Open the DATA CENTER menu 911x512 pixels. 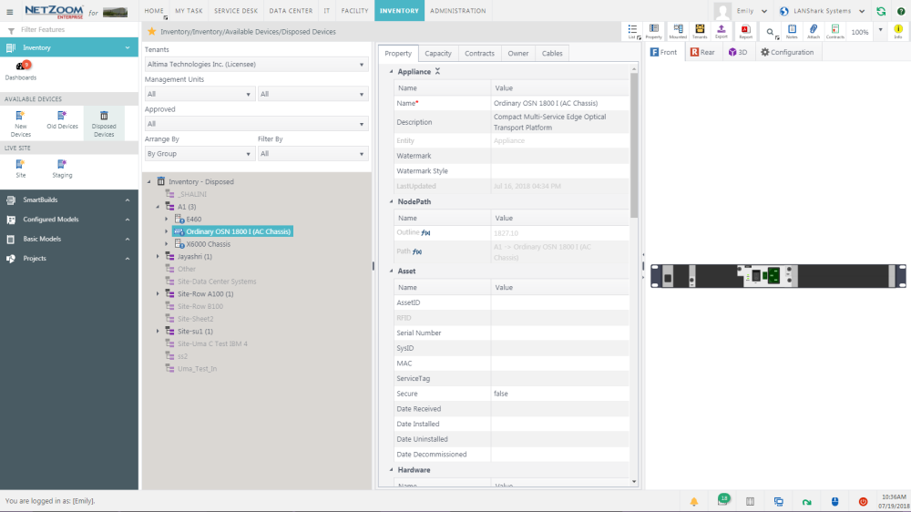[291, 11]
